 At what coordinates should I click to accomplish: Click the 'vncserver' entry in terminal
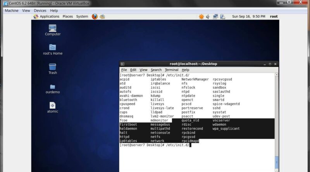point(221,120)
